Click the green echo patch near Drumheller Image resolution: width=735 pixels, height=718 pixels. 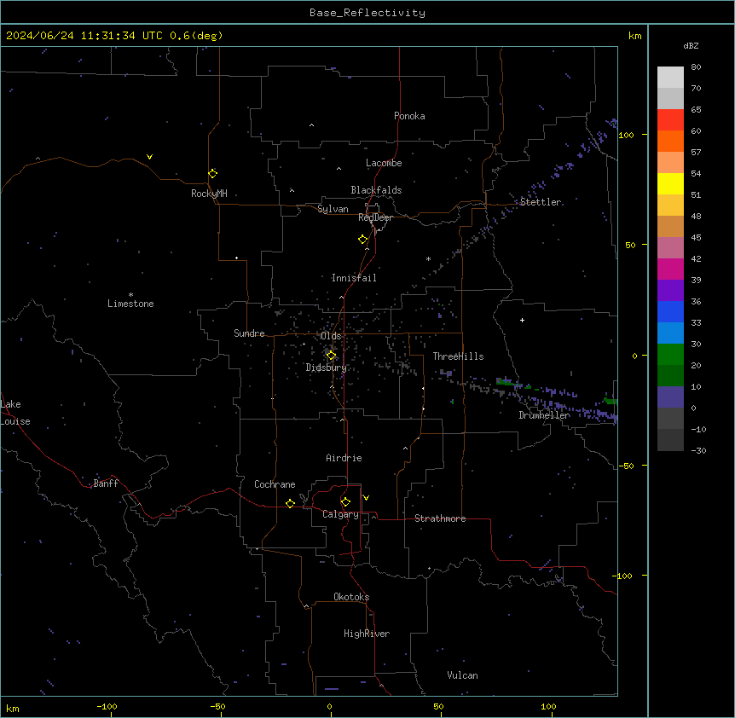[509, 383]
